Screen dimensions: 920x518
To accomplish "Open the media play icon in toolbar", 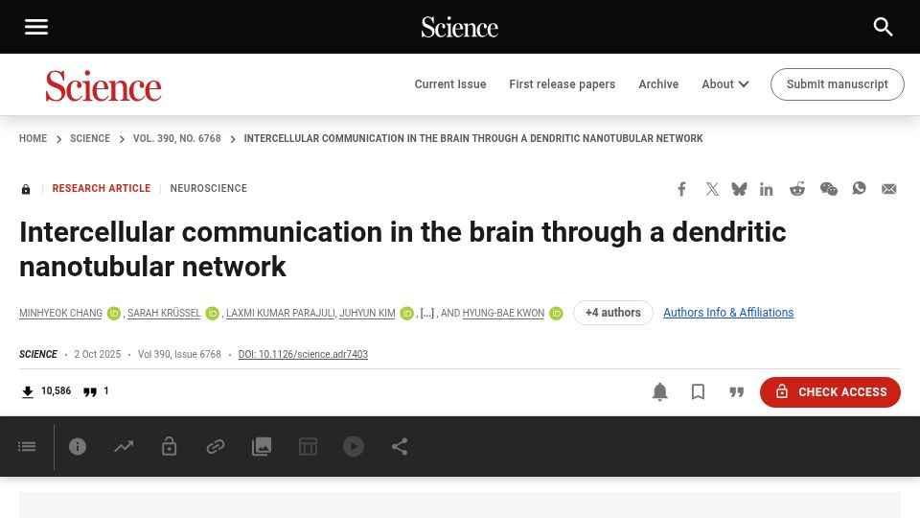I will point(354,446).
